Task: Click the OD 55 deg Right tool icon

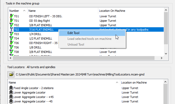Action: [11, 21]
